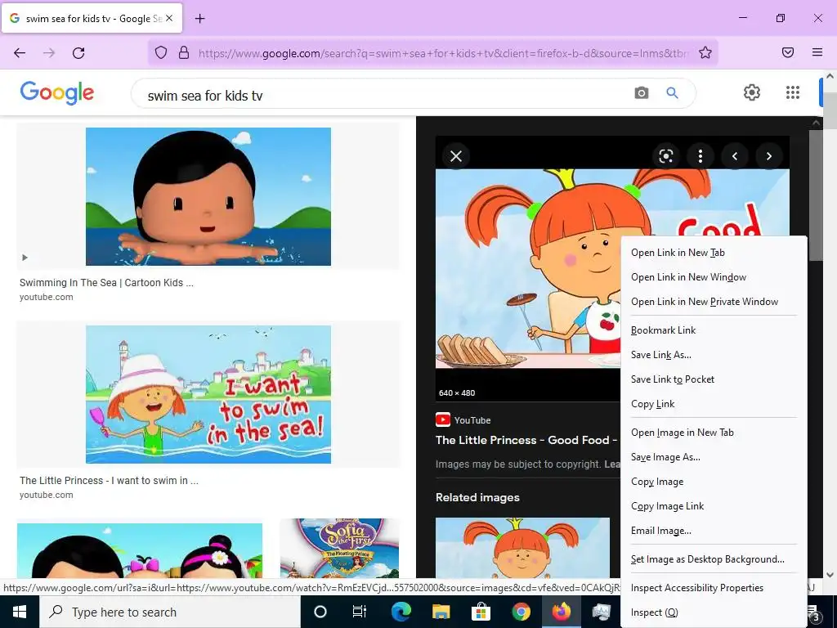The width and height of the screenshot is (837, 628).
Task: Open the tracking protection shield icon
Action: click(161, 53)
